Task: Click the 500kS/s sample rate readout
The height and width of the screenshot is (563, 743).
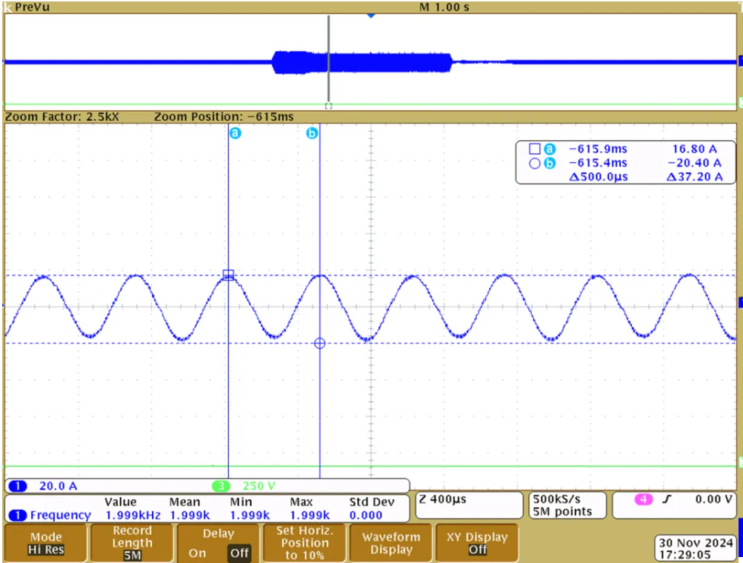Action: [x=557, y=499]
